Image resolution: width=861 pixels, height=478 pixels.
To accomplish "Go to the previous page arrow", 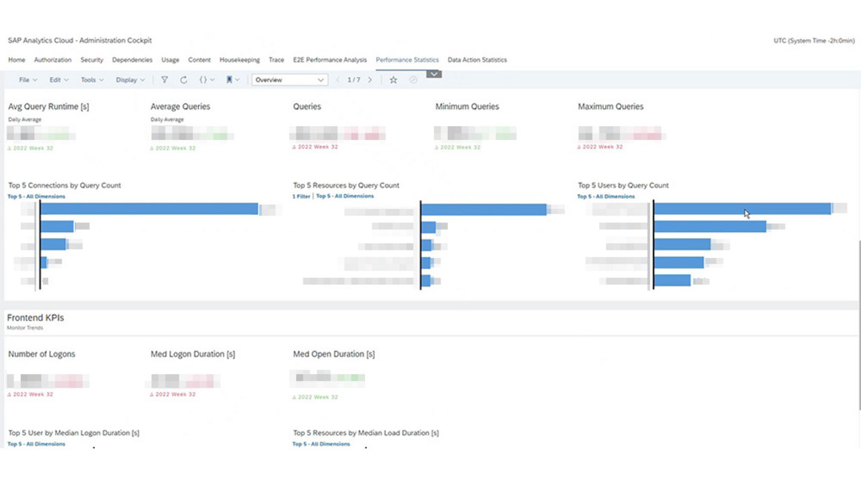I will (x=337, y=80).
